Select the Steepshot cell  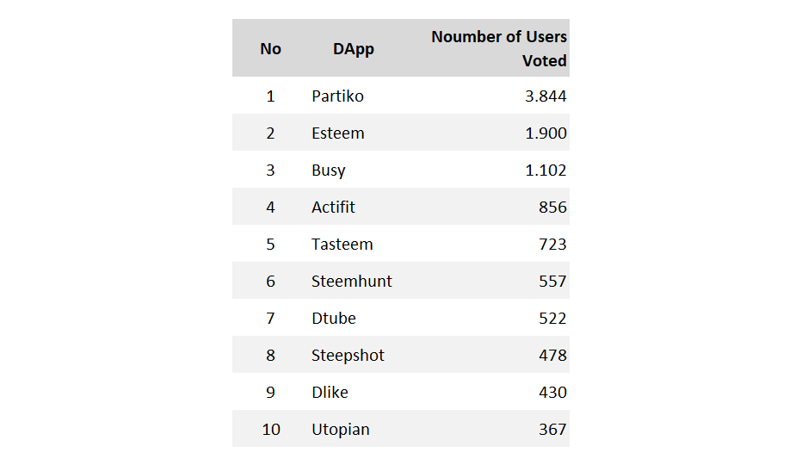pyautogui.click(x=348, y=356)
